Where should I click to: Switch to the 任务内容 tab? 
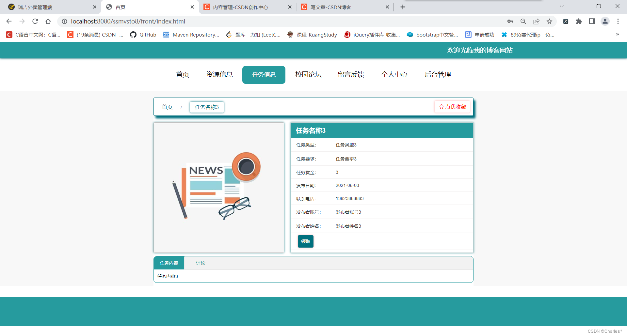[x=169, y=263]
